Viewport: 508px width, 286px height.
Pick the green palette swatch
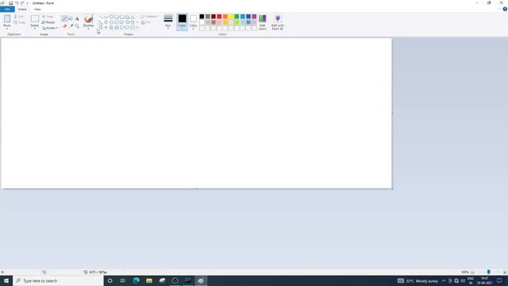pos(237,17)
